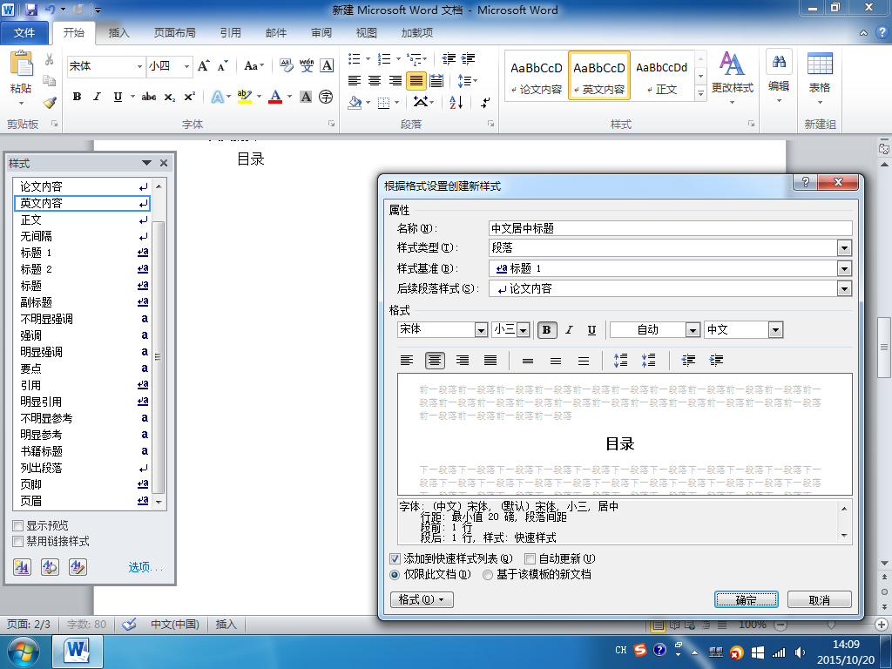892x669 pixels.
Task: Switch to the 插入 tab
Action: [118, 33]
